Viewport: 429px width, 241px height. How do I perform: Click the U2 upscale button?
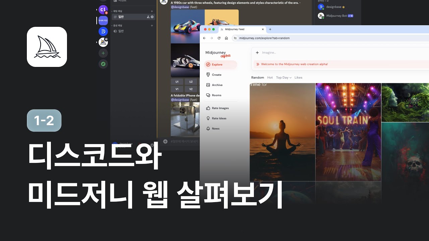(x=191, y=82)
